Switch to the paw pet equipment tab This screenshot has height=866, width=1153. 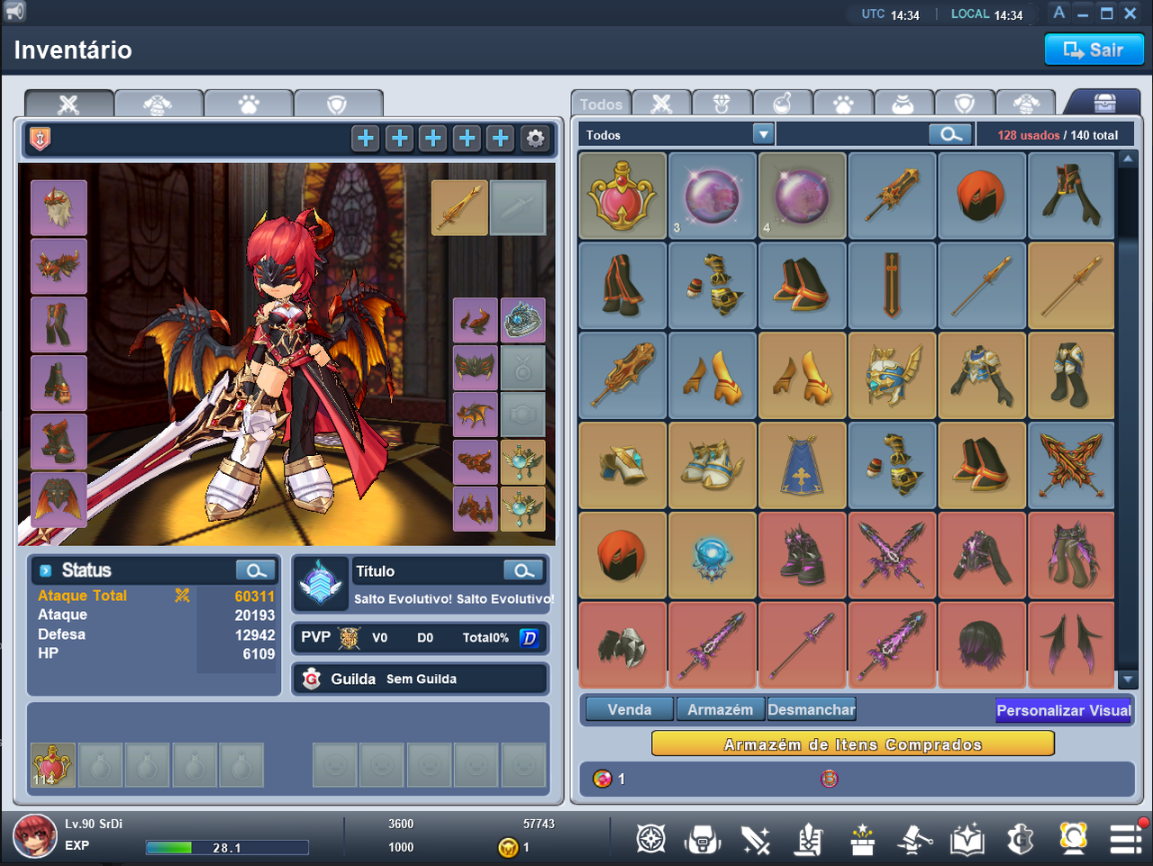click(x=249, y=105)
